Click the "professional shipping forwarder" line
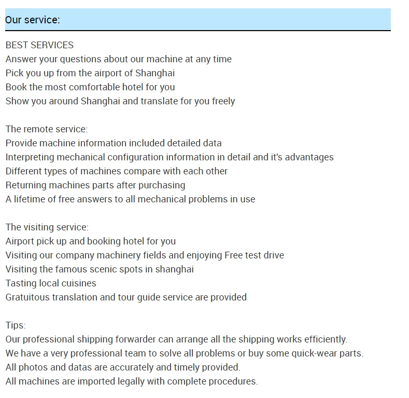 176,339
